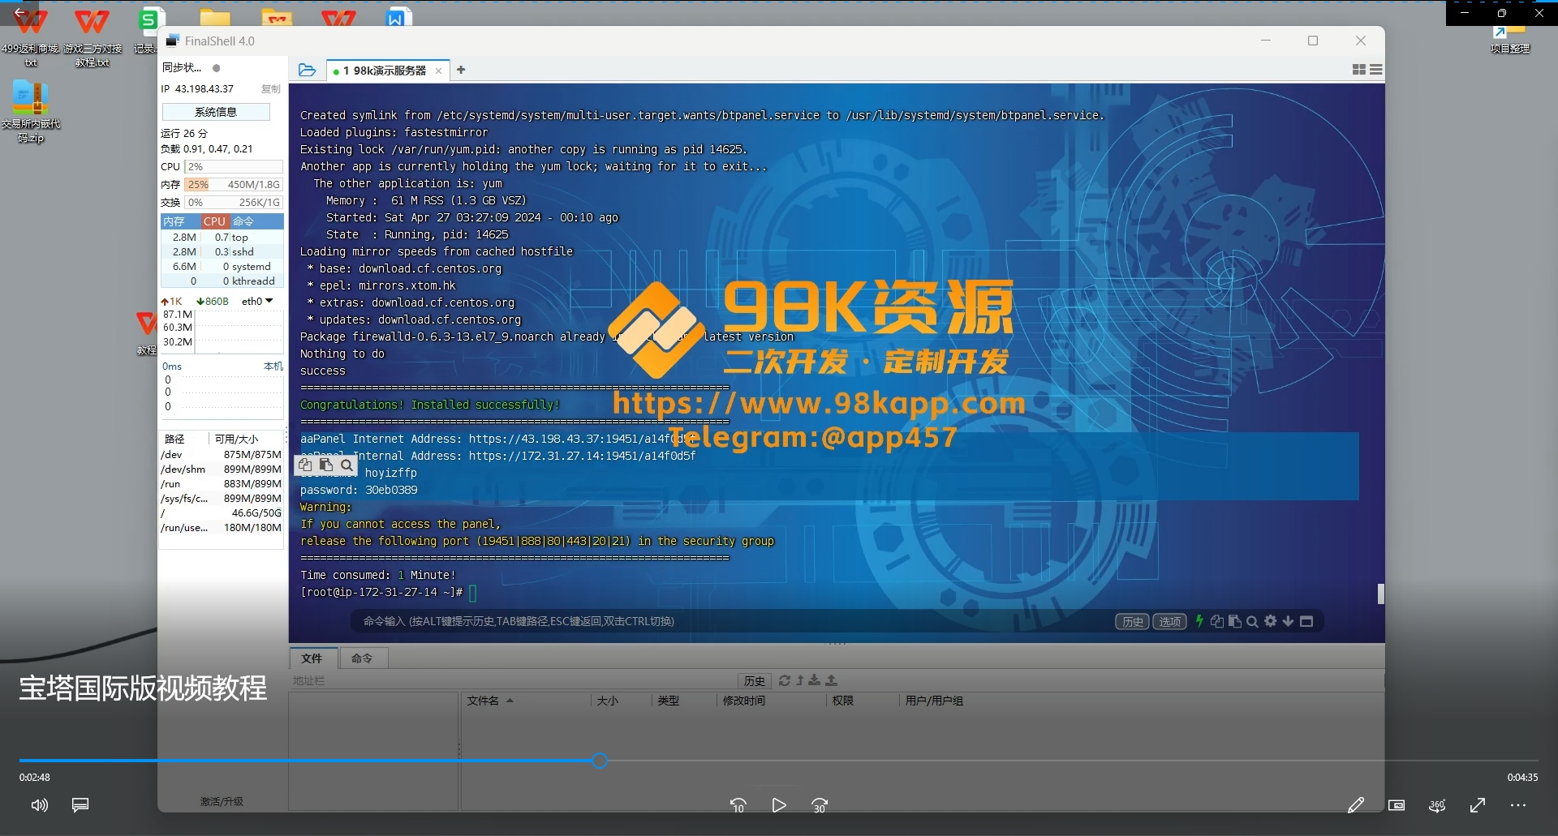The image size is (1558, 836).
Task: Toggle fullscreen terminal window icon
Action: [x=1306, y=621]
